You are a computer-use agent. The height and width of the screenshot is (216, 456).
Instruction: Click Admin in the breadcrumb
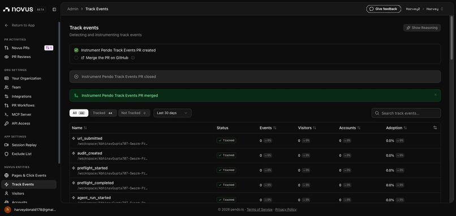click(73, 9)
